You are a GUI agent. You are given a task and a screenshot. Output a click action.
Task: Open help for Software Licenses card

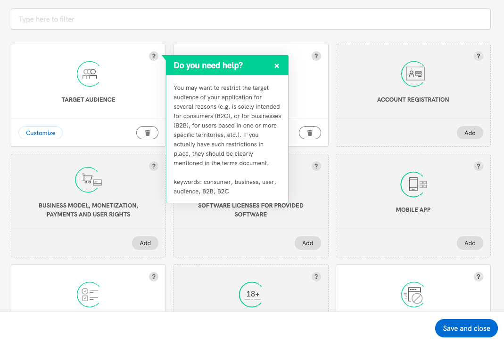pos(316,166)
